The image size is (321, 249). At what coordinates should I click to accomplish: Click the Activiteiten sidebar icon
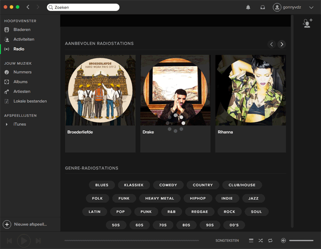6,39
